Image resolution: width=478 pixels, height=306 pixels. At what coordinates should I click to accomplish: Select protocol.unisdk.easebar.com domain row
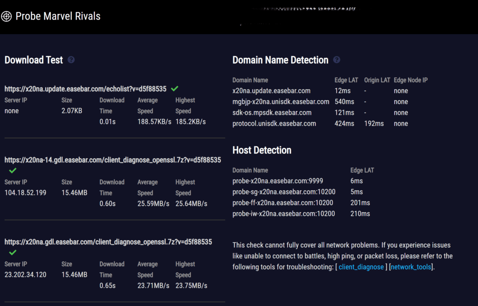click(x=274, y=124)
